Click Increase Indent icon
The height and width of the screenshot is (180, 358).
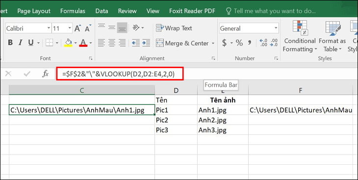pos(146,43)
